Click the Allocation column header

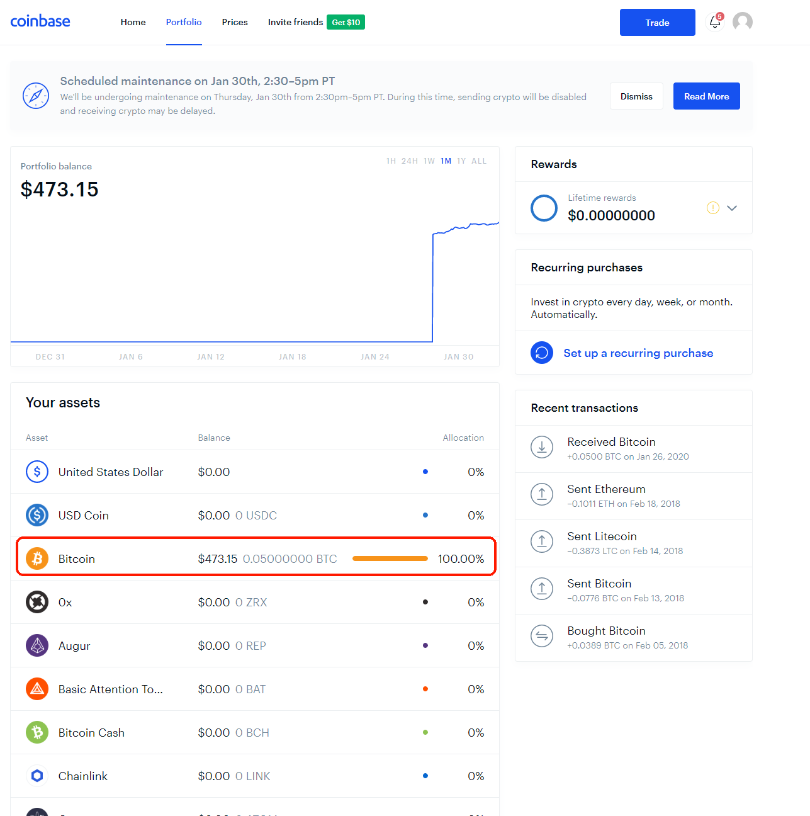click(x=463, y=438)
